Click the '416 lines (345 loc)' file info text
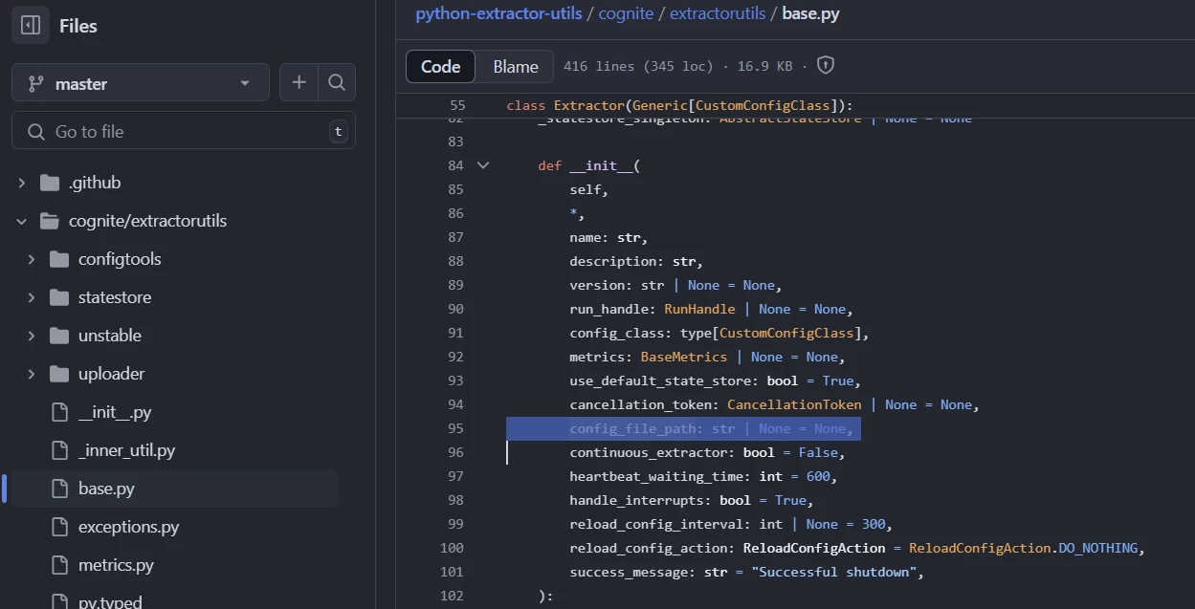The image size is (1195, 609). pyautogui.click(x=638, y=66)
